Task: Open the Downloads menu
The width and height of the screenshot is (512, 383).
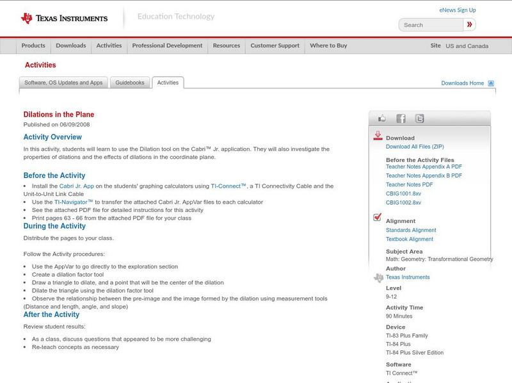Action: click(71, 45)
